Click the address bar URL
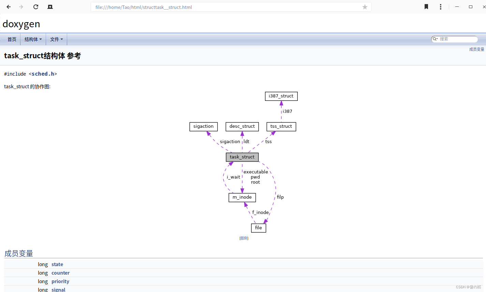 coord(144,7)
